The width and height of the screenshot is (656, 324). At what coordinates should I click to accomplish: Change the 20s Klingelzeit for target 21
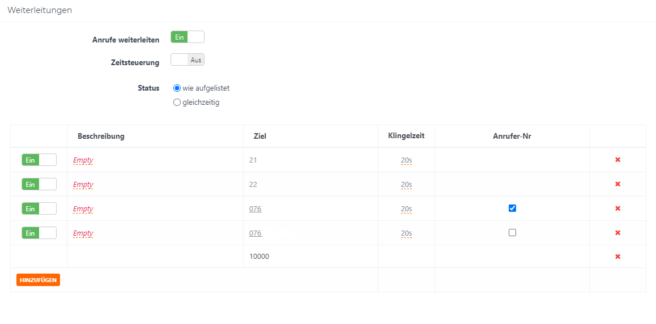click(406, 160)
